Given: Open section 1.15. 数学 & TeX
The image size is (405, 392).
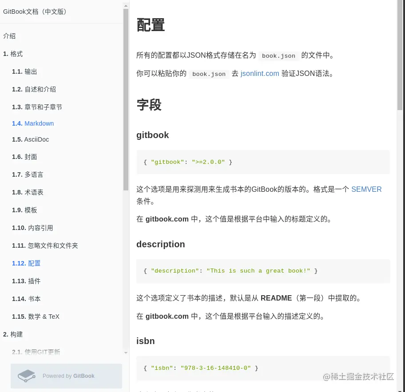Looking at the screenshot, I should (36, 317).
